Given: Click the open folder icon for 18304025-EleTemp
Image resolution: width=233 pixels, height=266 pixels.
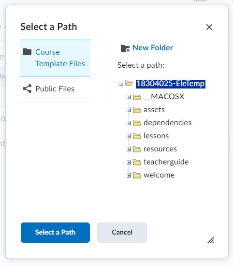Looking at the screenshot, I should pos(129,83).
